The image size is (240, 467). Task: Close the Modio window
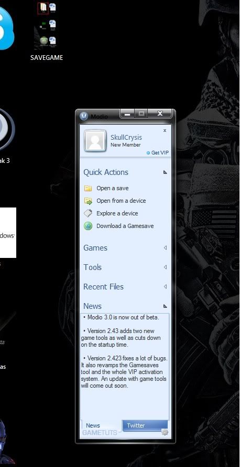(160, 113)
